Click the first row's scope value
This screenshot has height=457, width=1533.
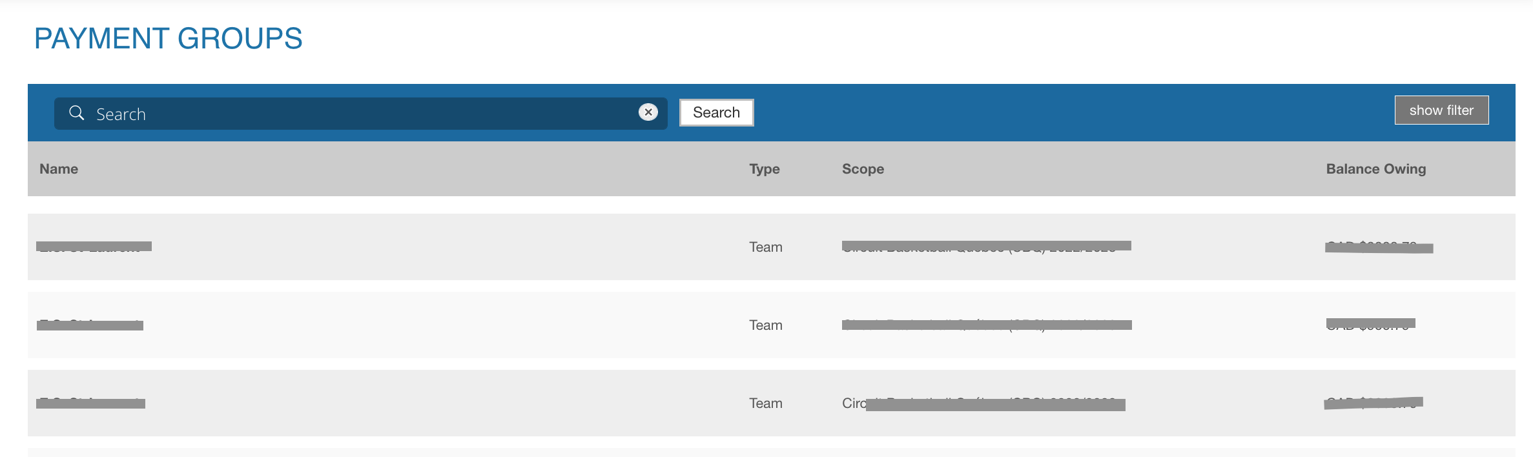(986, 247)
